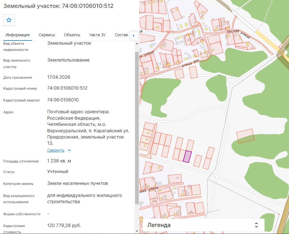Open the Объекты tab
The height and width of the screenshot is (234, 289).
tap(72, 35)
